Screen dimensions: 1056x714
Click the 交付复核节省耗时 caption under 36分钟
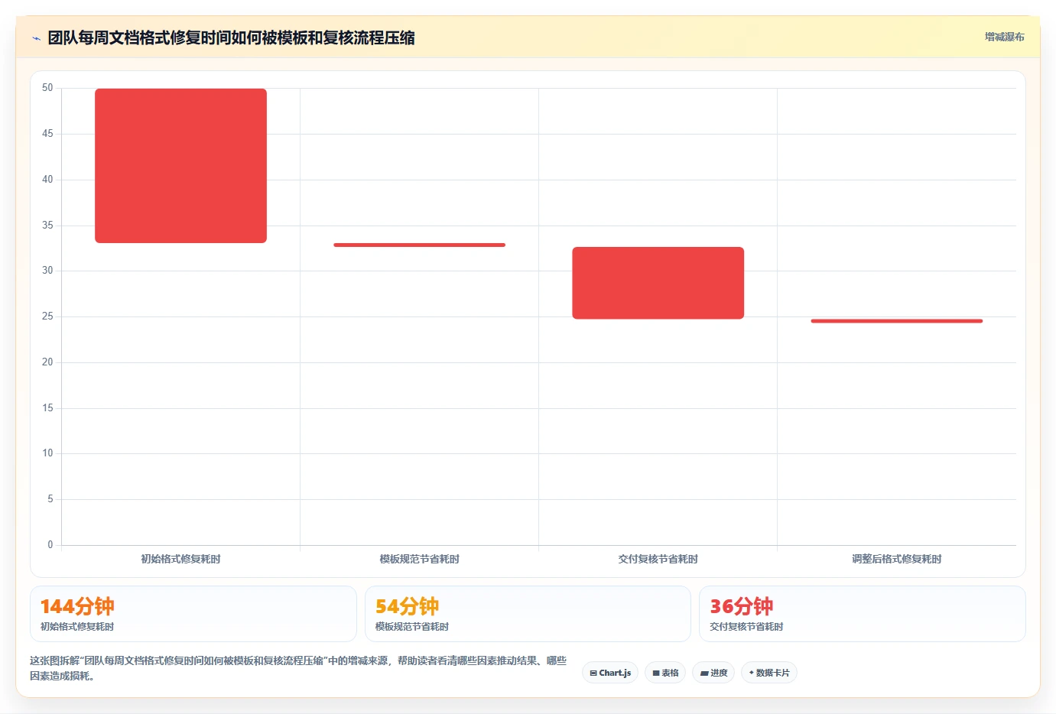(746, 626)
